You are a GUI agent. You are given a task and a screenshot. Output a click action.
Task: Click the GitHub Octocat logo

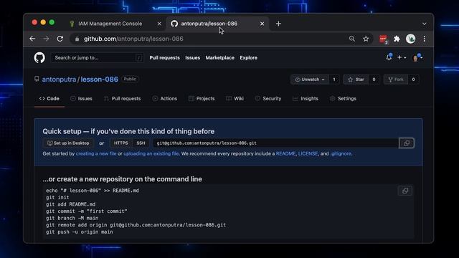tap(39, 57)
